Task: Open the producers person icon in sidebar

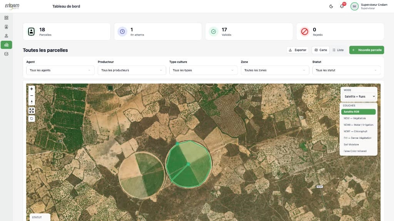Action: point(6,36)
